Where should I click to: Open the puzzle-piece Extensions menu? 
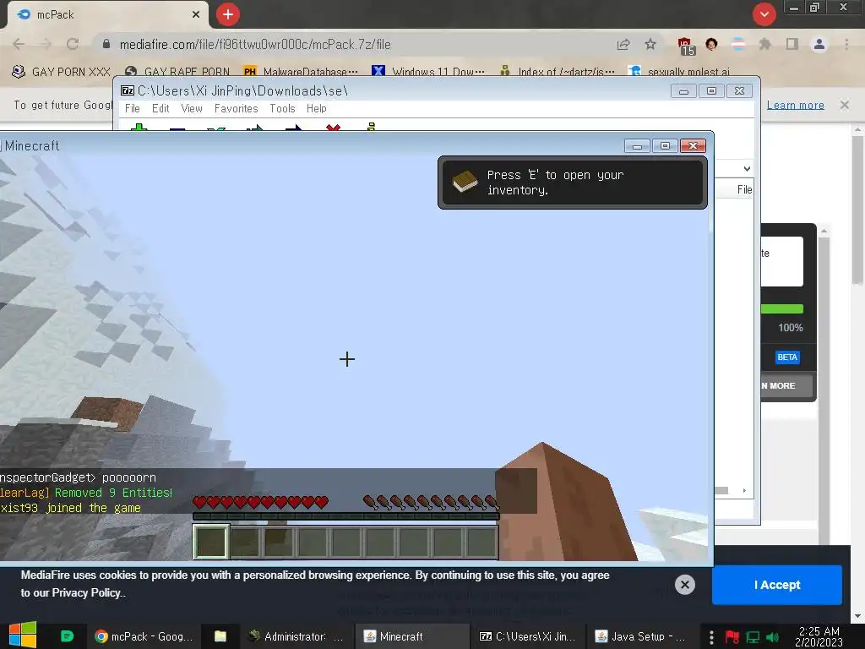click(x=765, y=44)
